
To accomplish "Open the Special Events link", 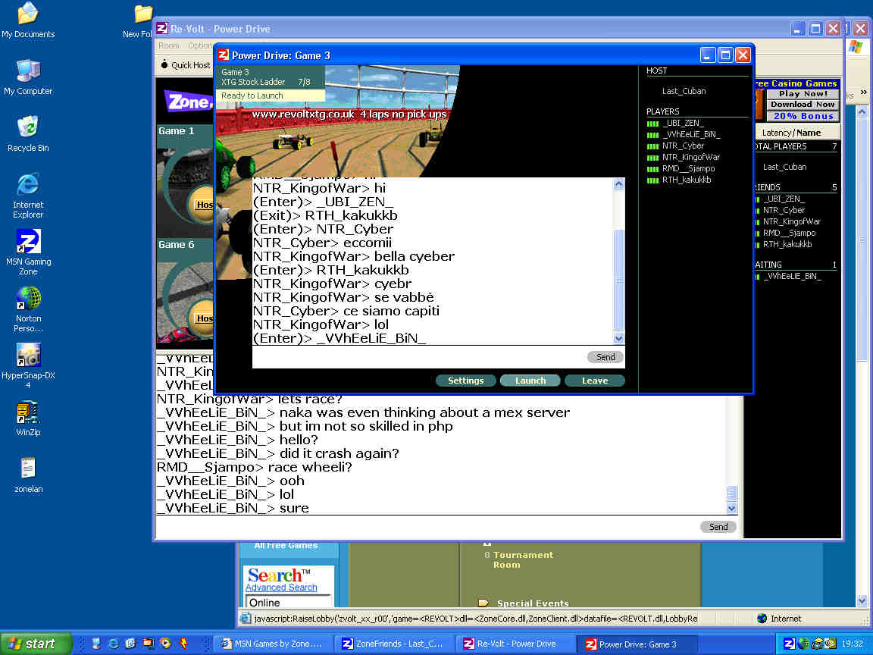I will [x=533, y=603].
